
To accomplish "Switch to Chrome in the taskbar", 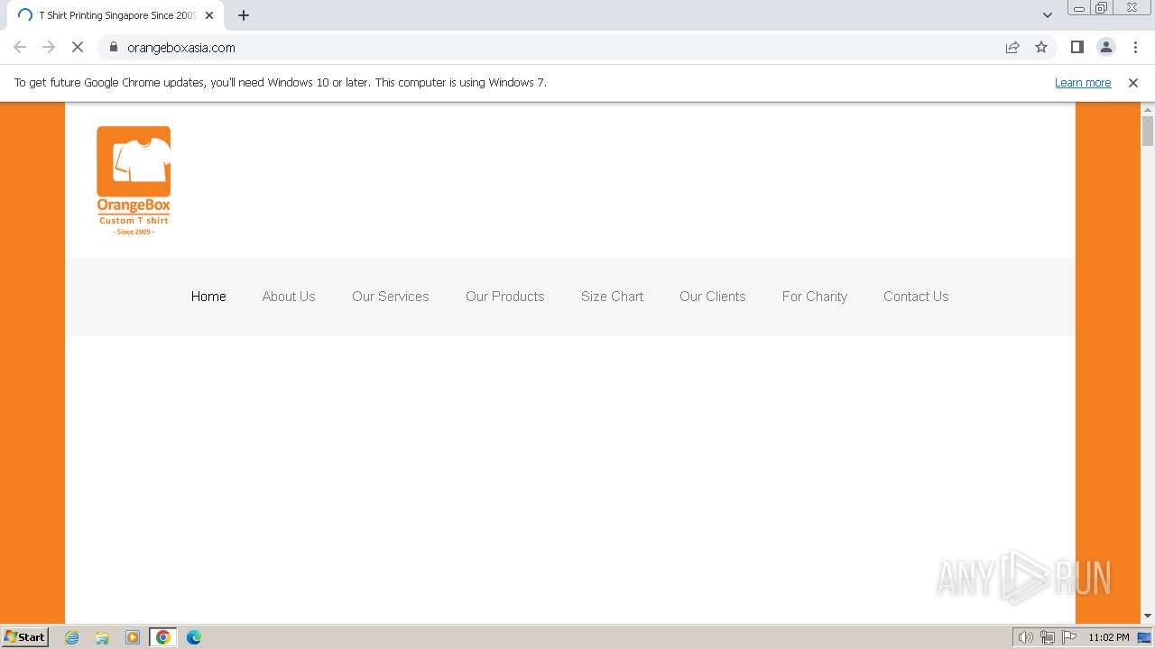I will pos(162,637).
